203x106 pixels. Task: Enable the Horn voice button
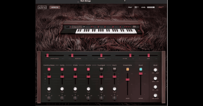click(x=114, y=69)
